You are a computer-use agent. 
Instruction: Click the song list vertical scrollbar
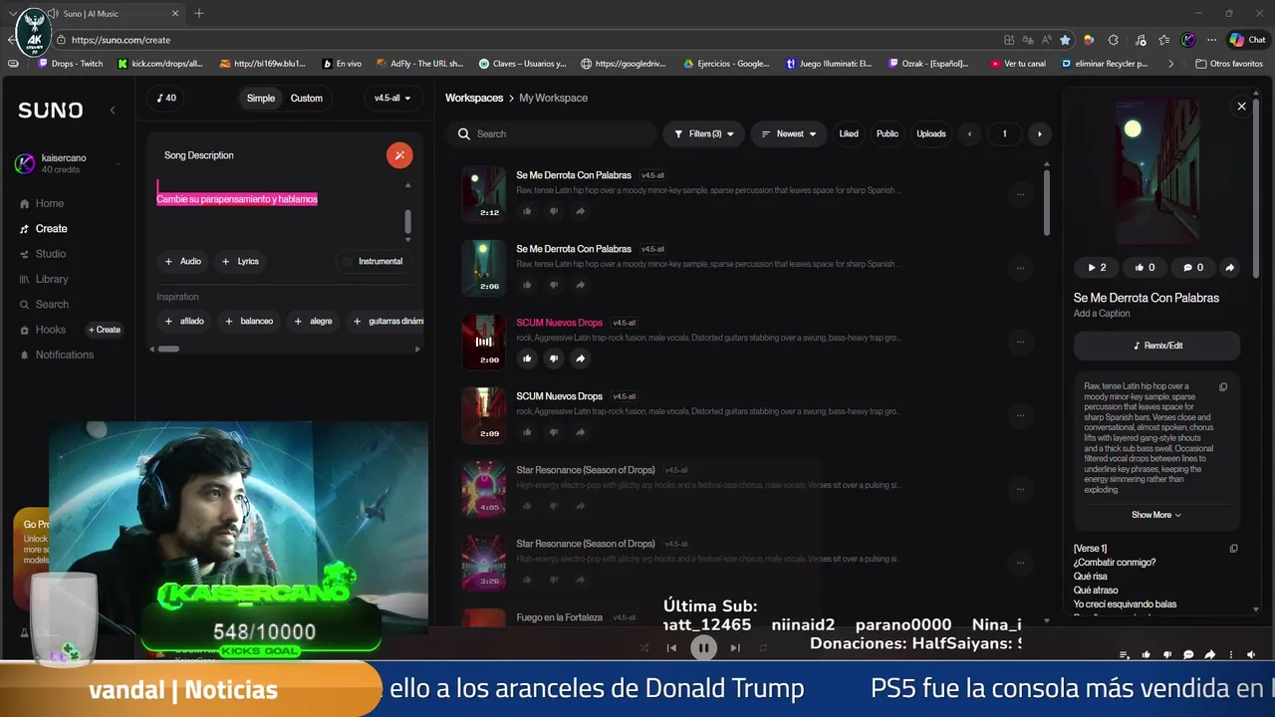(x=1046, y=203)
